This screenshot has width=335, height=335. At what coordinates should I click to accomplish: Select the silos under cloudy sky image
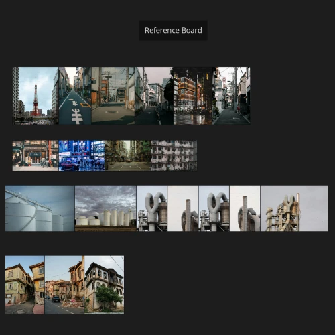pos(105,208)
